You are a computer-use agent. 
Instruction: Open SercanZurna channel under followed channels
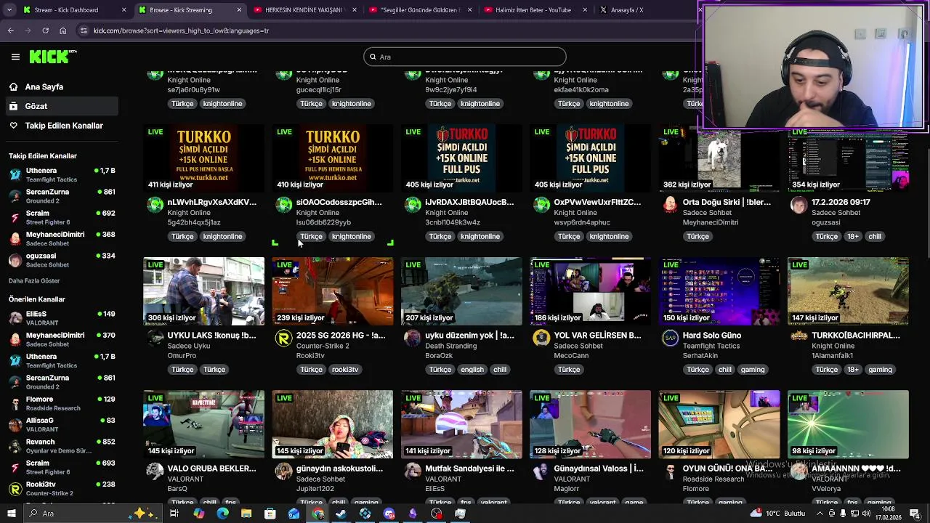(x=62, y=196)
